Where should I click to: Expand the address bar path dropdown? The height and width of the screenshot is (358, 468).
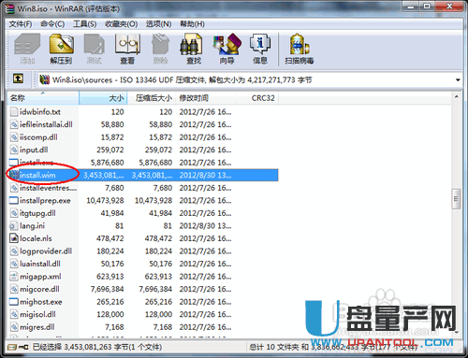click(458, 80)
